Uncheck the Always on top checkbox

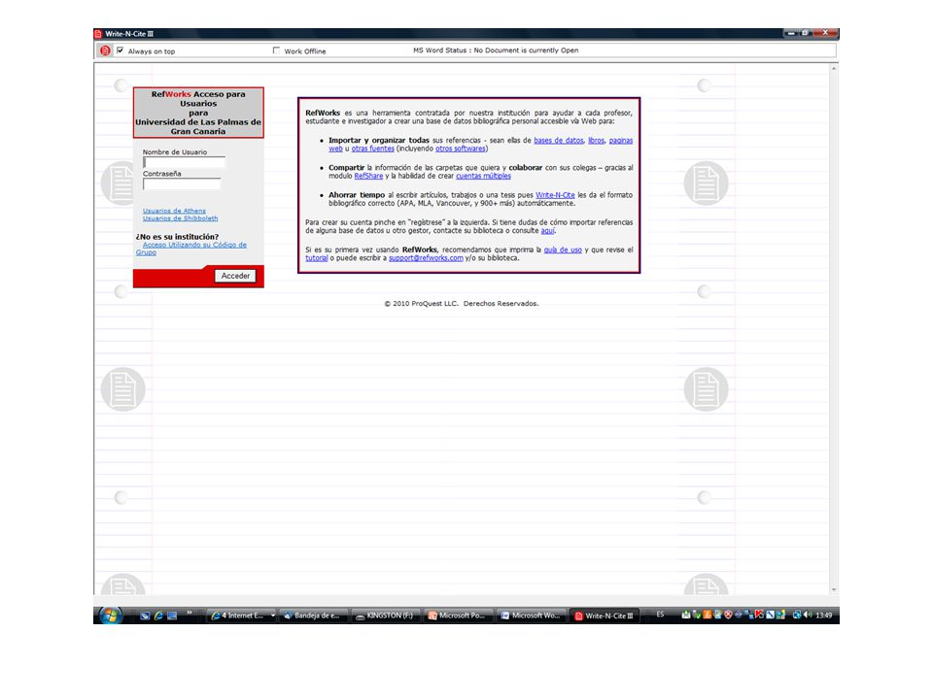121,50
